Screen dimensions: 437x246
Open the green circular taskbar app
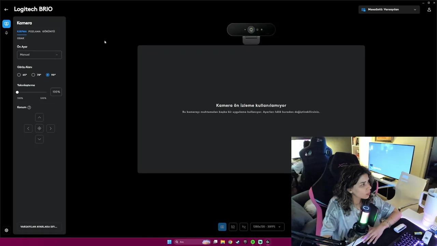pos(253,242)
